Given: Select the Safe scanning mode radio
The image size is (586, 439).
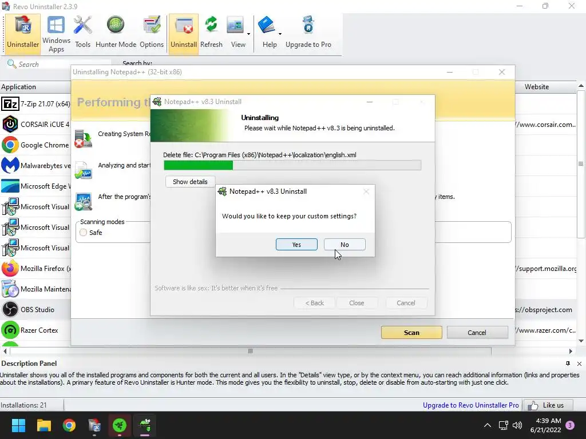Looking at the screenshot, I should (84, 233).
